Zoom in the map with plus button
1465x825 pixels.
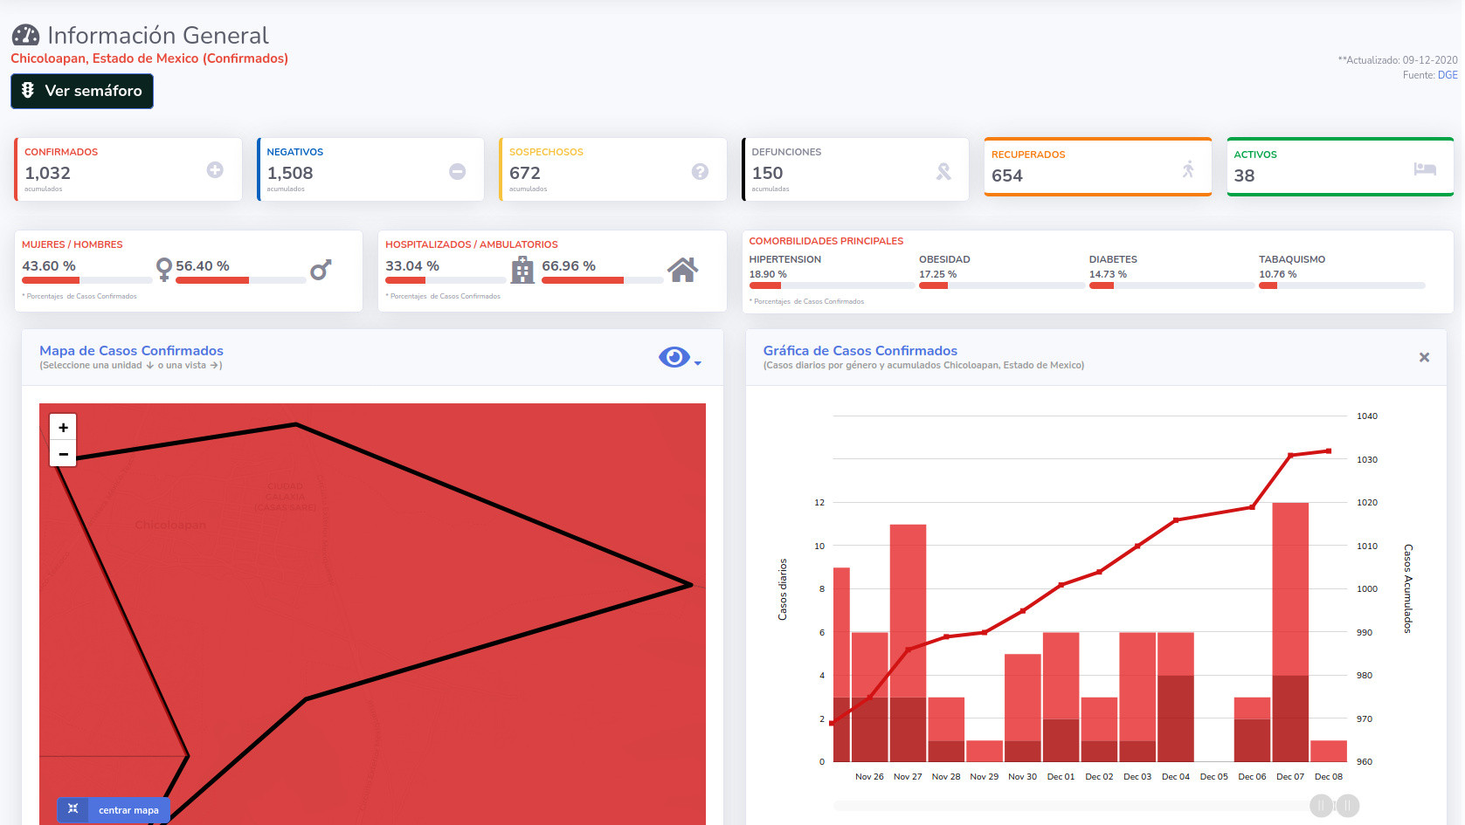[63, 427]
